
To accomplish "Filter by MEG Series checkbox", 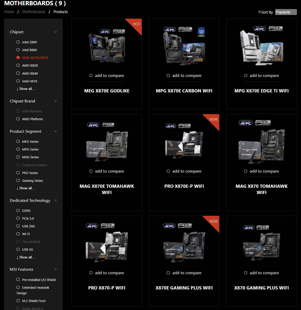I will point(18,141).
